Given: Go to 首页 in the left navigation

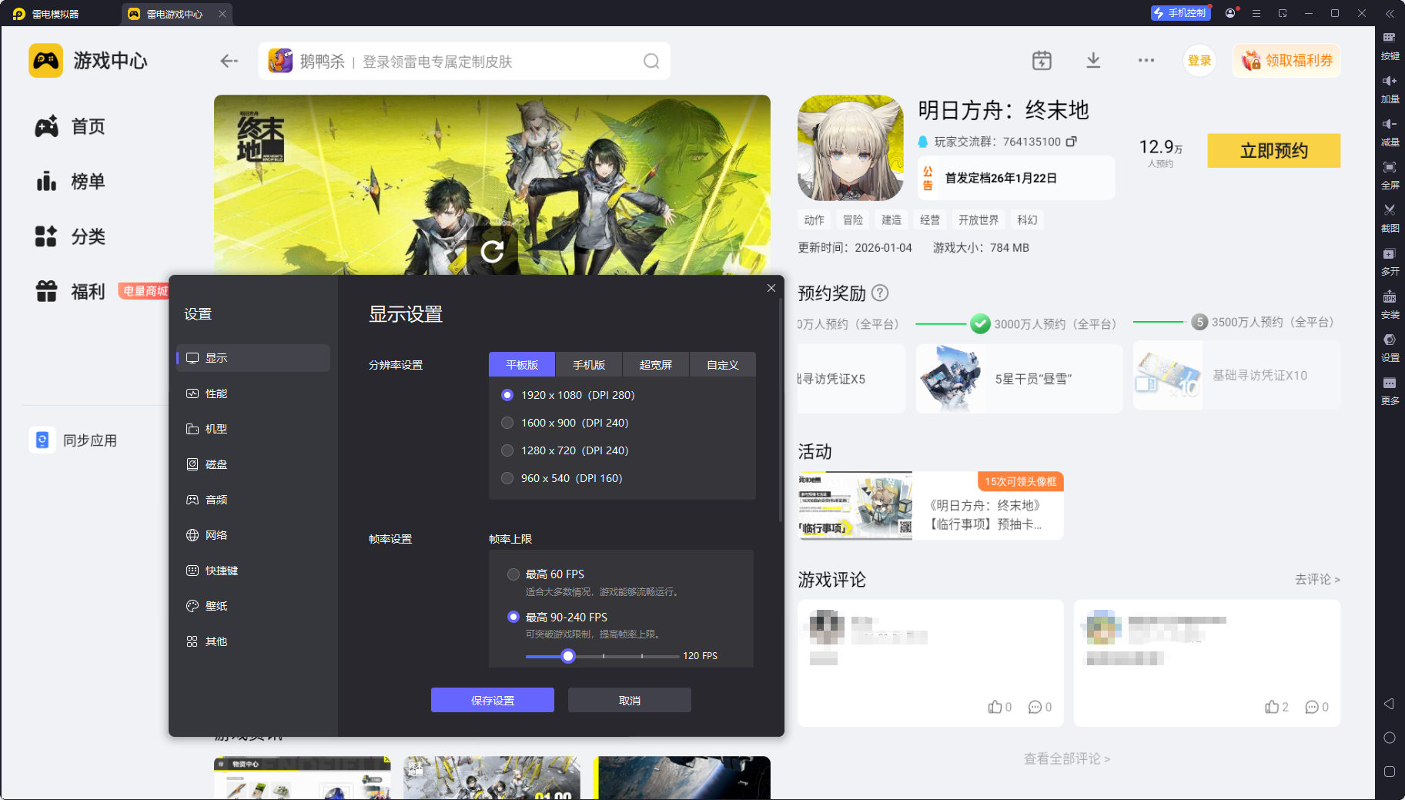Looking at the screenshot, I should click(x=70, y=126).
